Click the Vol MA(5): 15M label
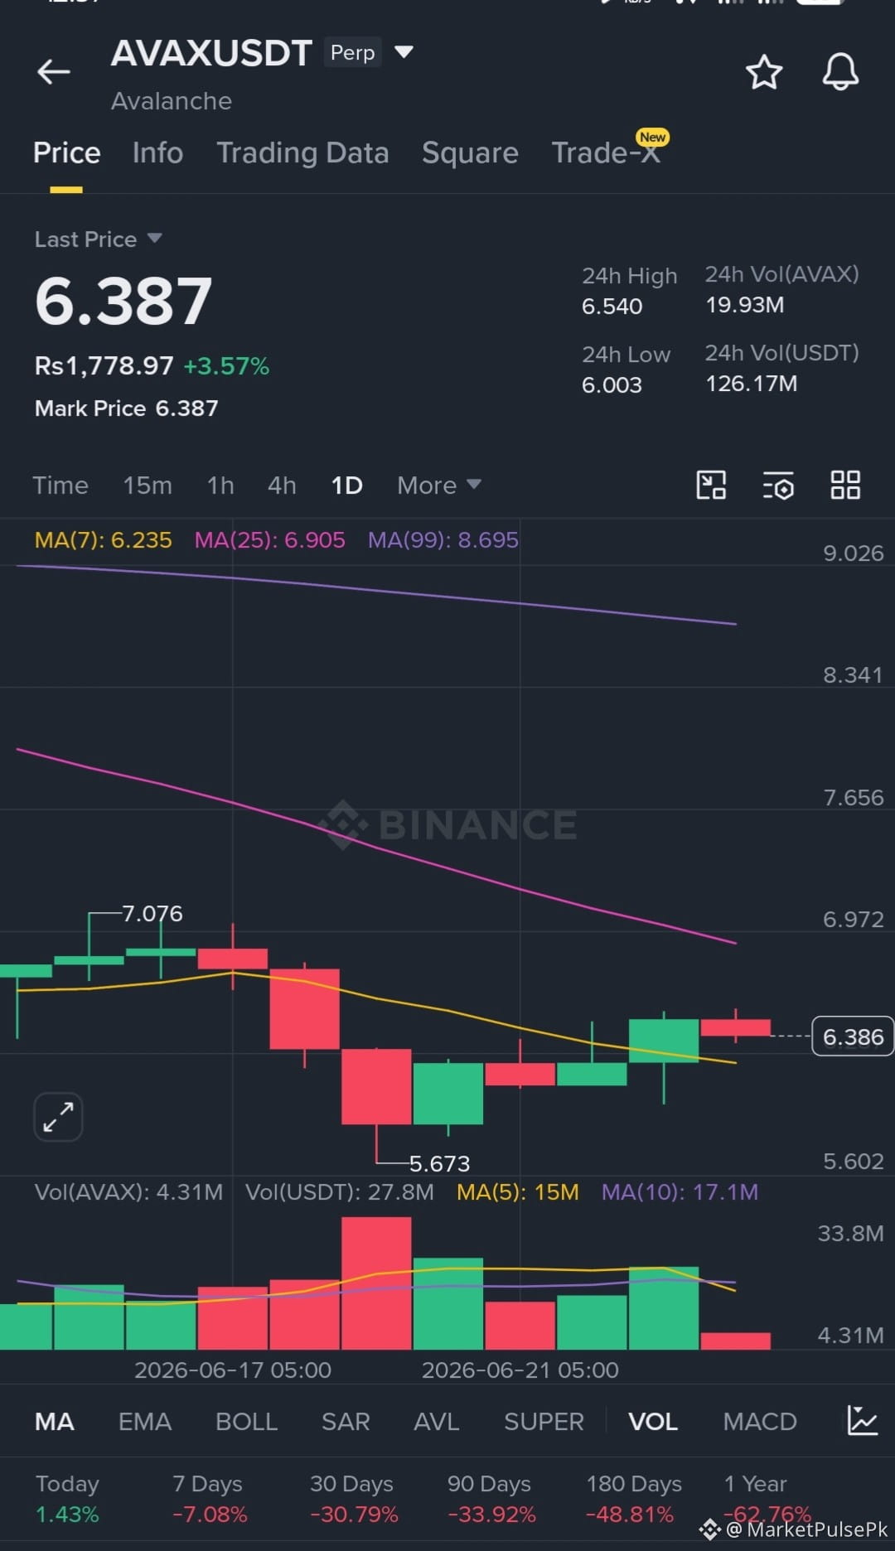This screenshot has width=895, height=1551. [x=518, y=1192]
